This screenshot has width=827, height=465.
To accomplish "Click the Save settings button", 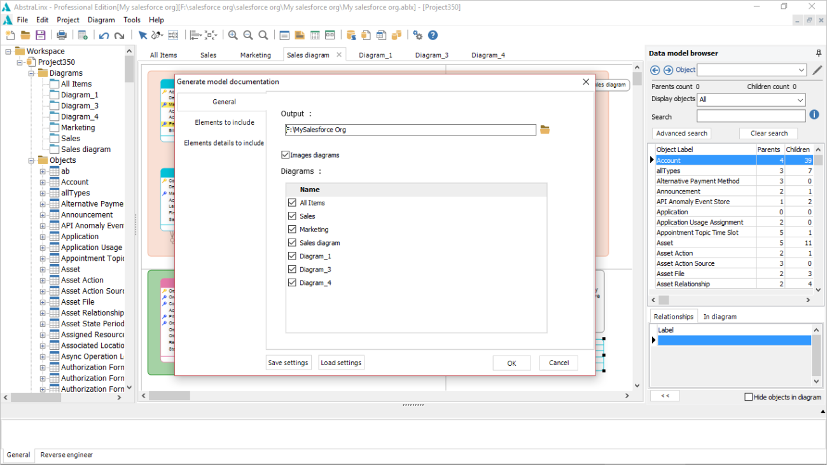I will (288, 363).
